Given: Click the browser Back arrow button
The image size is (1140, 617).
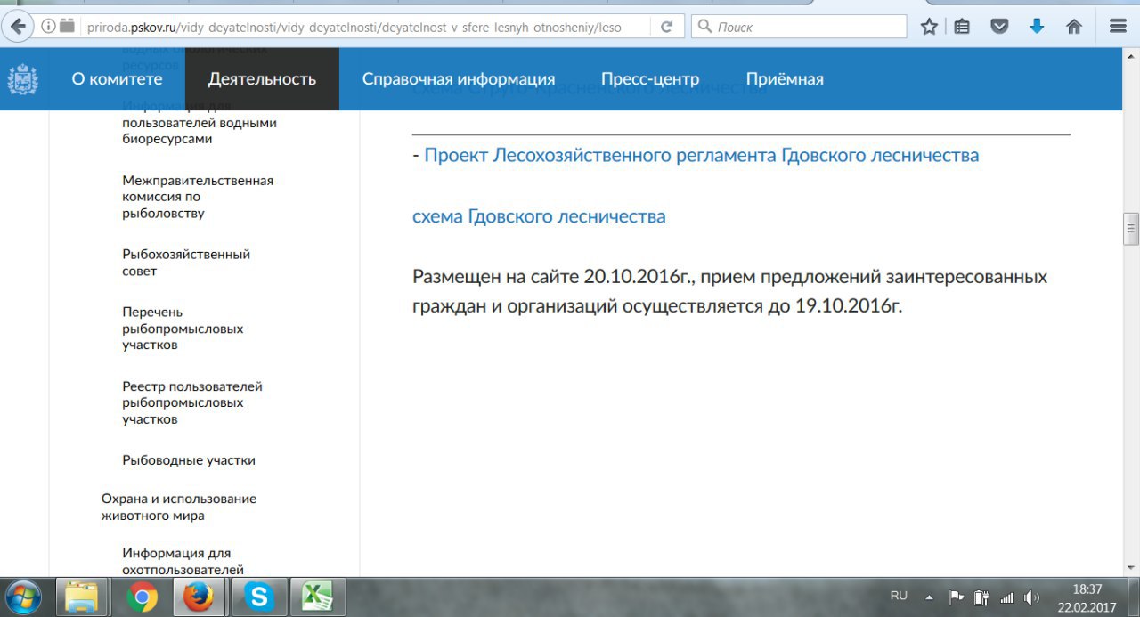Looking at the screenshot, I should 18,27.
